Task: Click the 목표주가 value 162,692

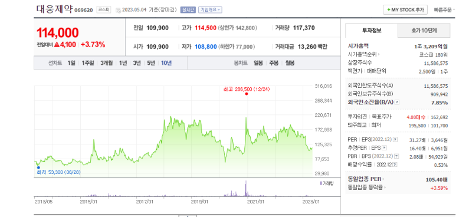Action: pos(439,117)
